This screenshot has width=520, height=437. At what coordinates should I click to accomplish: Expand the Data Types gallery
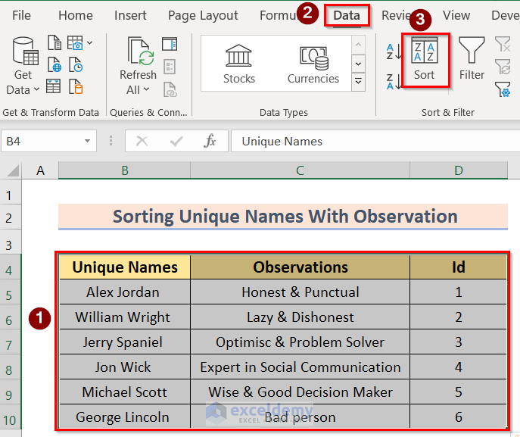tap(359, 82)
